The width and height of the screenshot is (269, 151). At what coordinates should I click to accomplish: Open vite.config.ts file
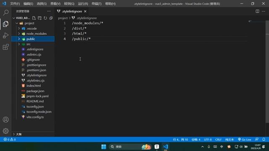[x=35, y=117]
